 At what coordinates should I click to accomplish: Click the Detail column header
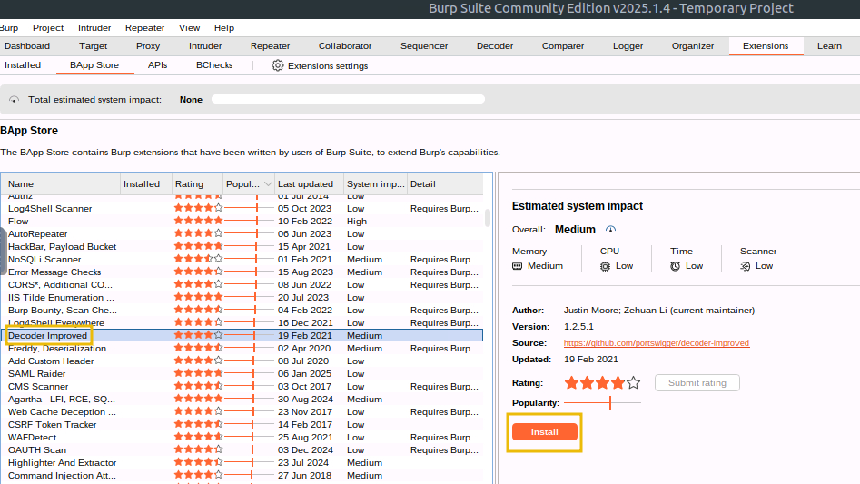(445, 184)
